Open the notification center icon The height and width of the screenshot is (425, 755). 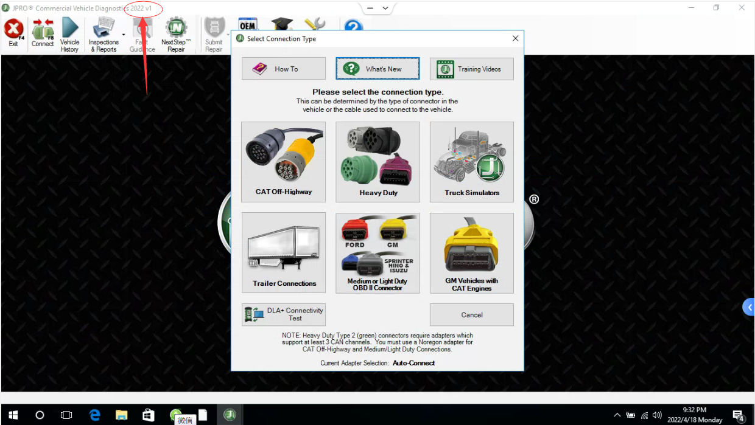coord(738,416)
